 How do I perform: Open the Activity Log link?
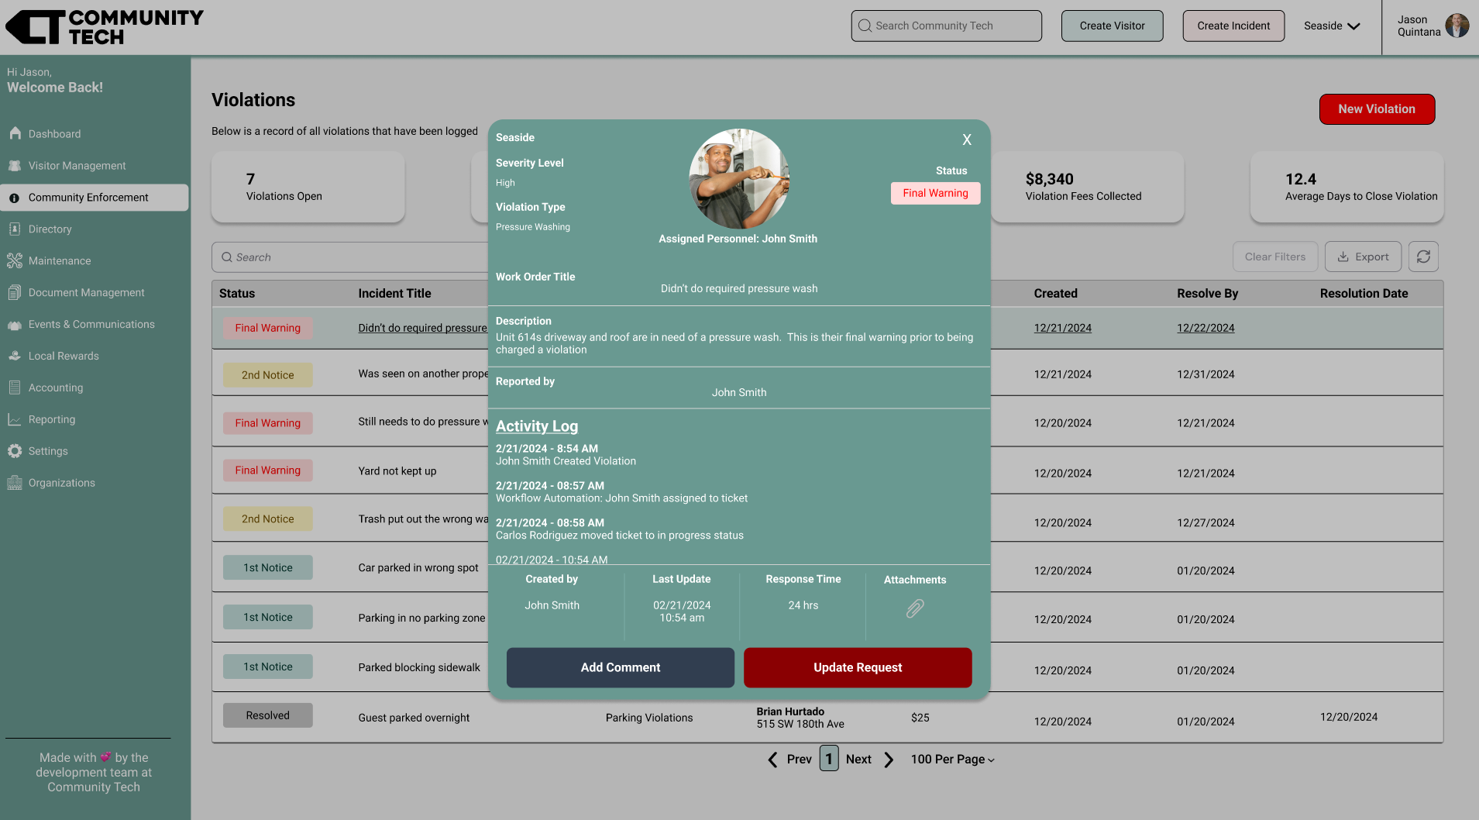click(x=537, y=426)
